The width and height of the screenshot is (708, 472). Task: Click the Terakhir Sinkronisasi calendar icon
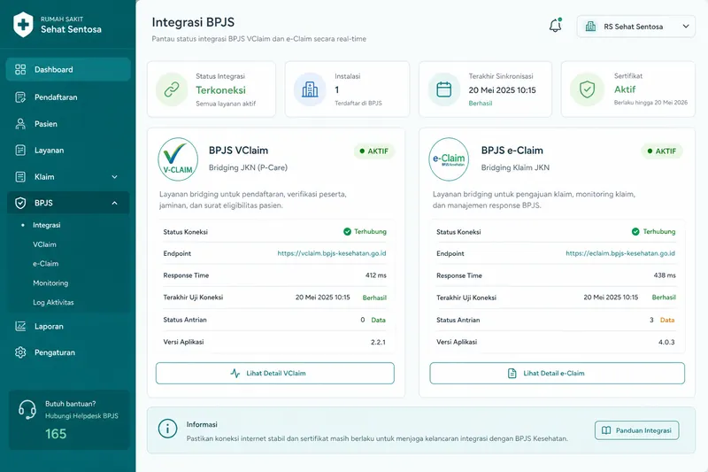click(444, 89)
